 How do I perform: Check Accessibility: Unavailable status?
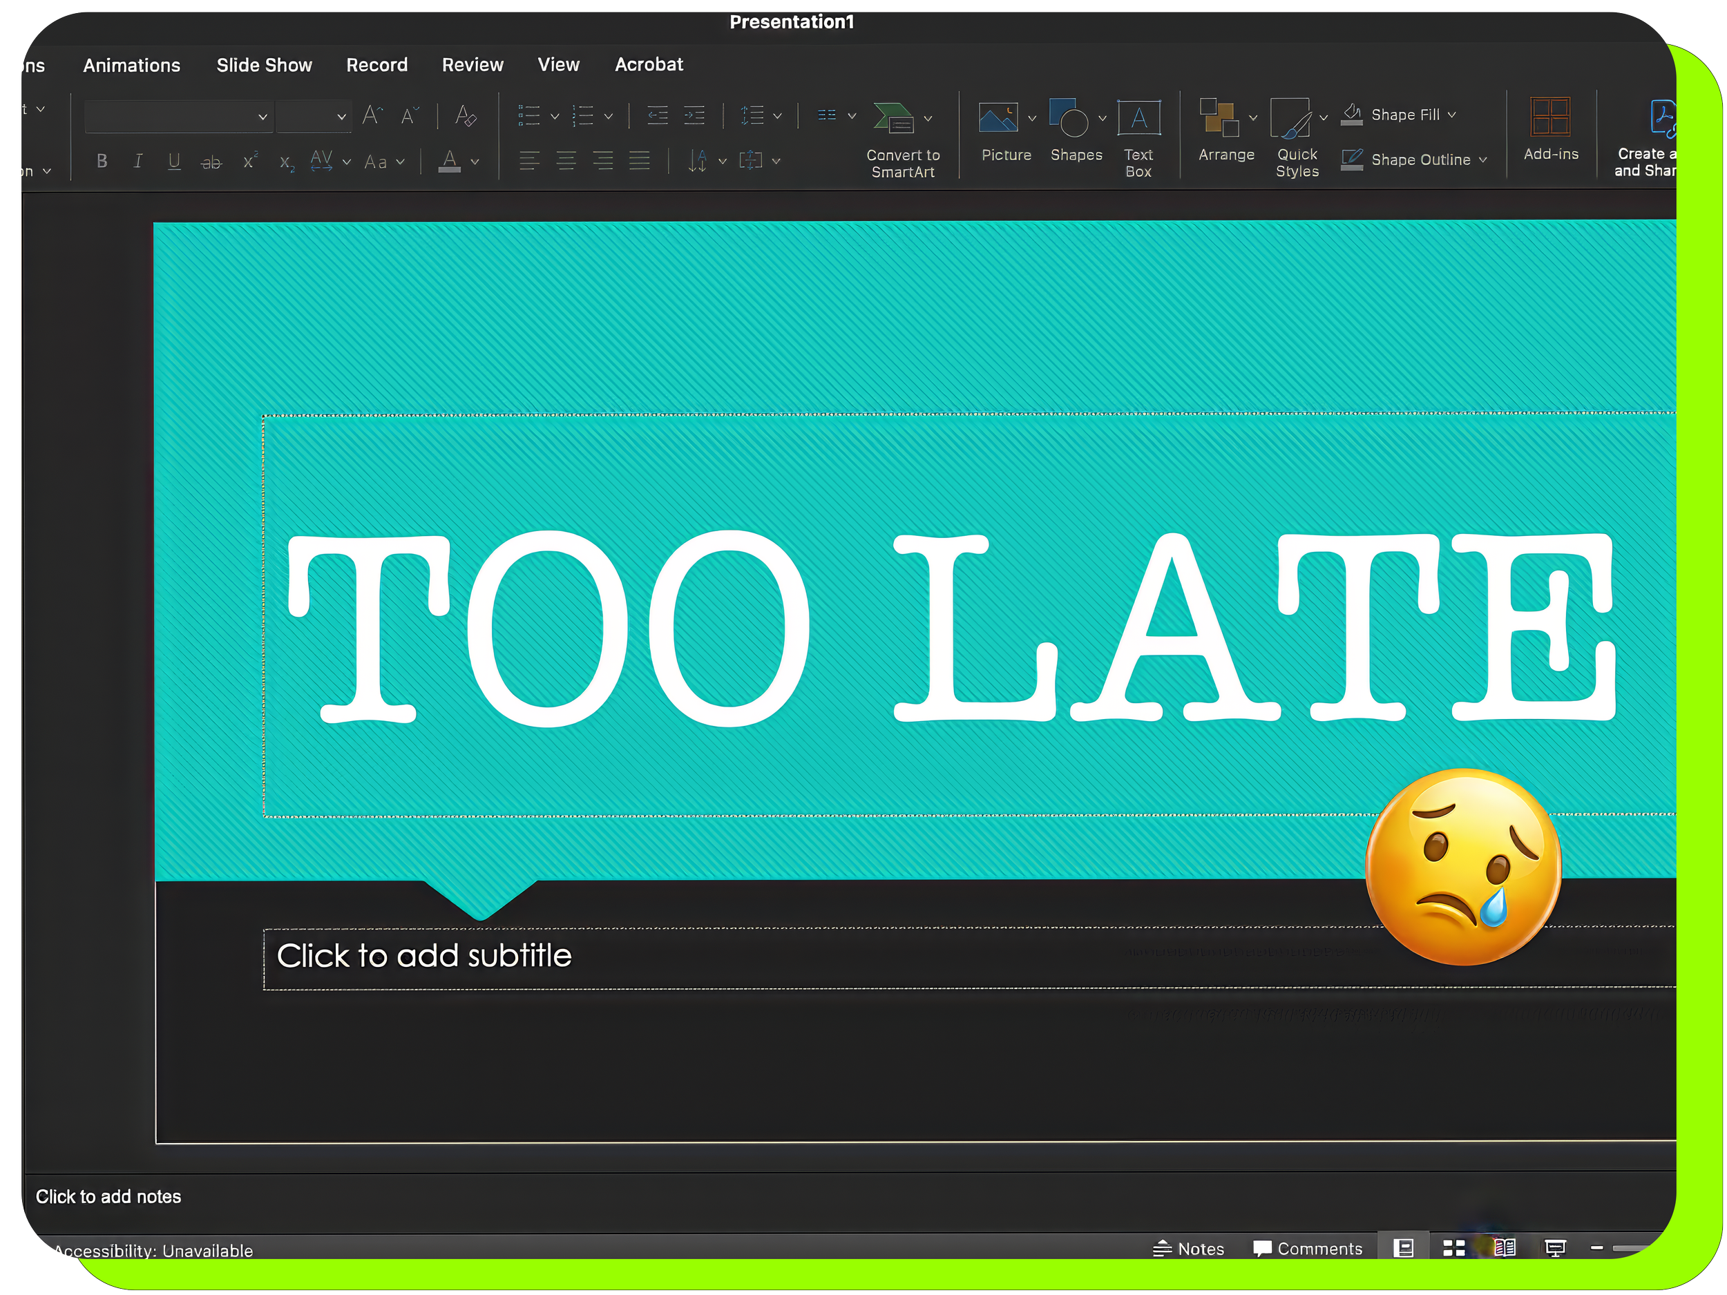tap(153, 1251)
